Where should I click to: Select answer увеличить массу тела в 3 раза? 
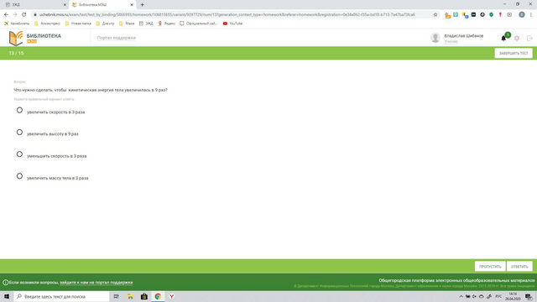click(x=19, y=176)
